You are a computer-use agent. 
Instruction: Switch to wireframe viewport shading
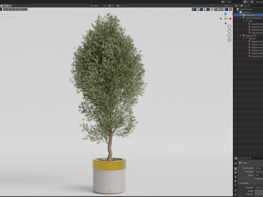pos(215,9)
